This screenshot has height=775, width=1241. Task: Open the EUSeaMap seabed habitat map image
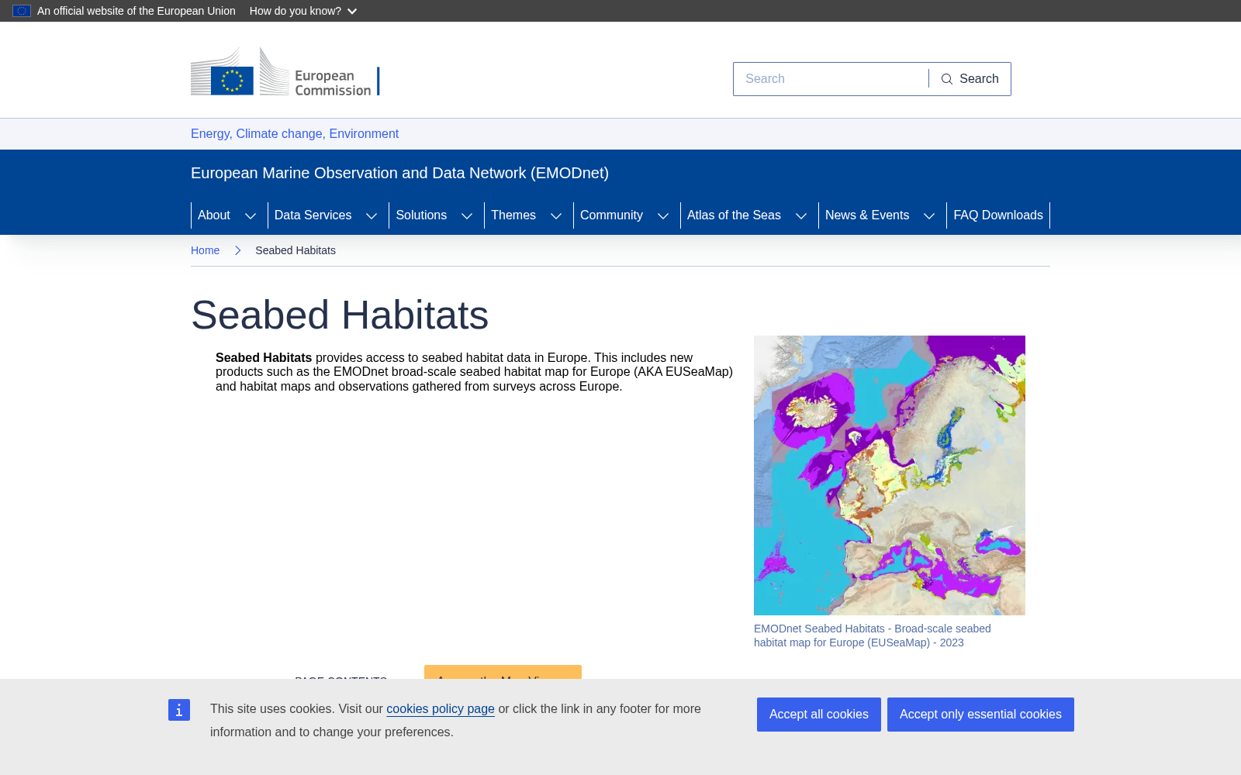(x=890, y=475)
